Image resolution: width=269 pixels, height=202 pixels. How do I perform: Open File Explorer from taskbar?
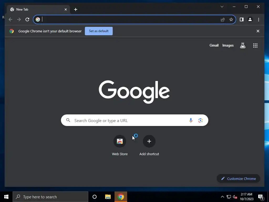pyautogui.click(x=108, y=197)
